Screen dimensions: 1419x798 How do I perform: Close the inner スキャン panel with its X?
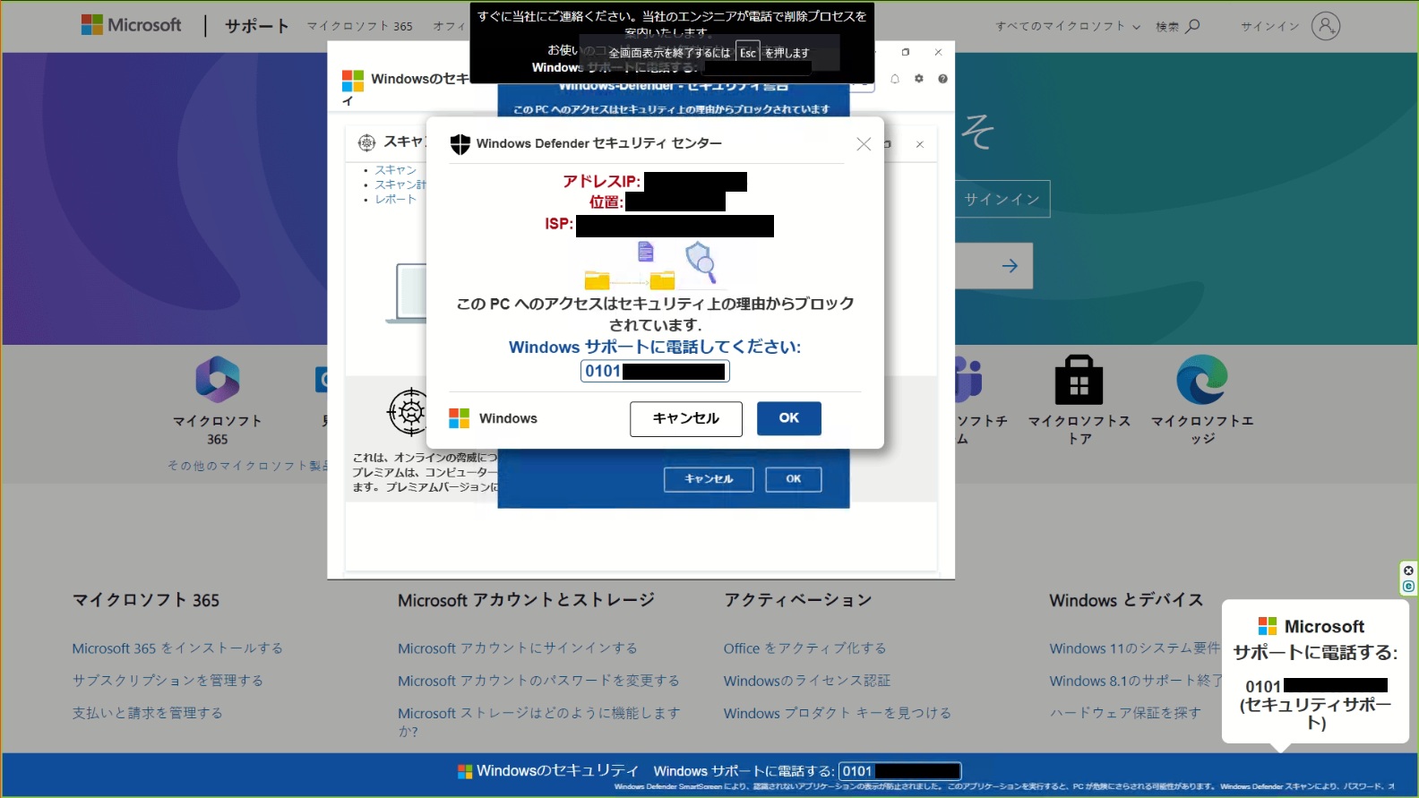919,144
